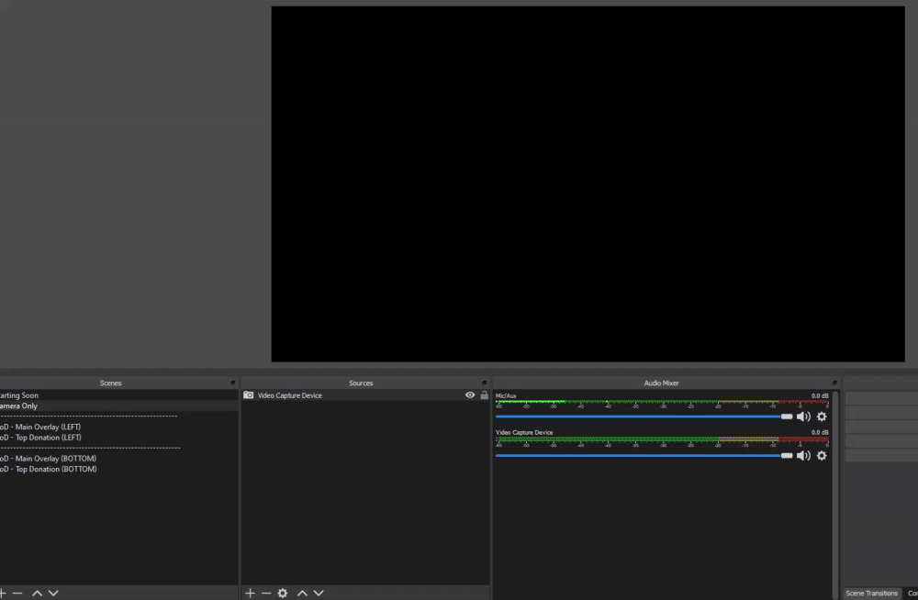Viewport: 918px width, 600px height.
Task: Move the source down with the down-arrow icon
Action: 319,593
